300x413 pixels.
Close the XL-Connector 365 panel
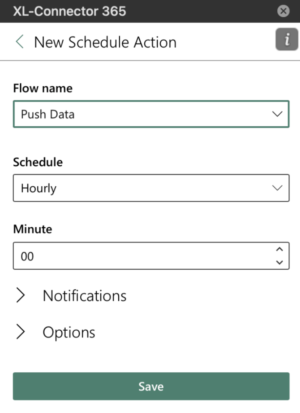[x=283, y=11]
